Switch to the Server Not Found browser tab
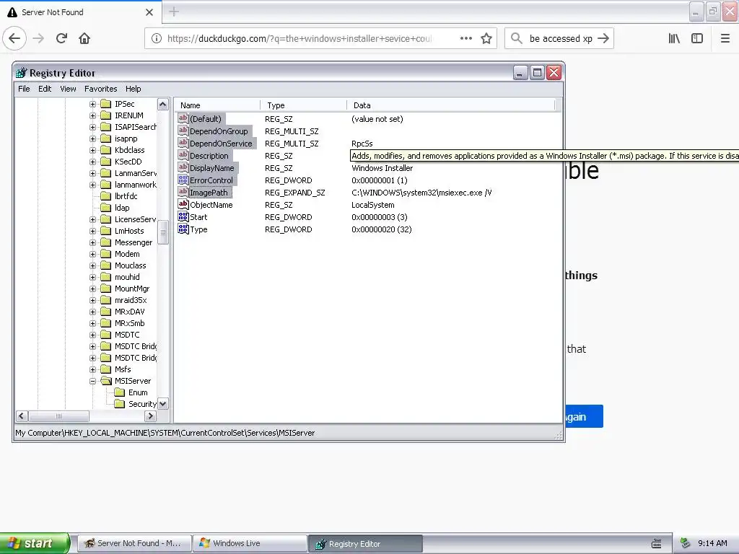Image resolution: width=739 pixels, height=554 pixels. (81, 12)
